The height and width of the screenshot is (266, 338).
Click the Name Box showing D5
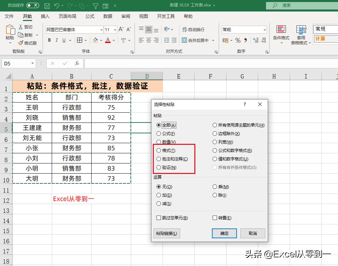pyautogui.click(x=16, y=63)
